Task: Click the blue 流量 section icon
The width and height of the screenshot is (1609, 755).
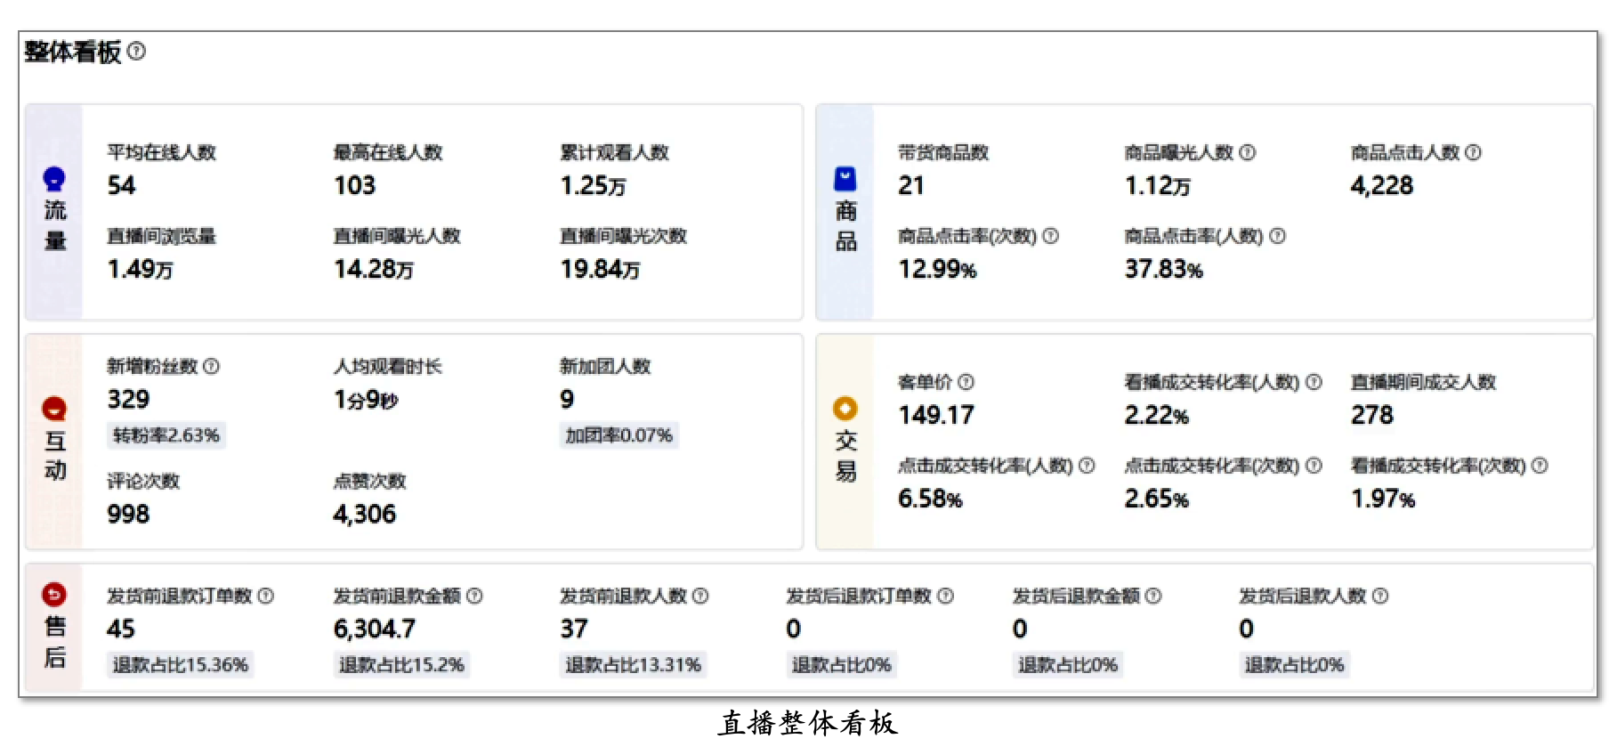Action: (54, 179)
